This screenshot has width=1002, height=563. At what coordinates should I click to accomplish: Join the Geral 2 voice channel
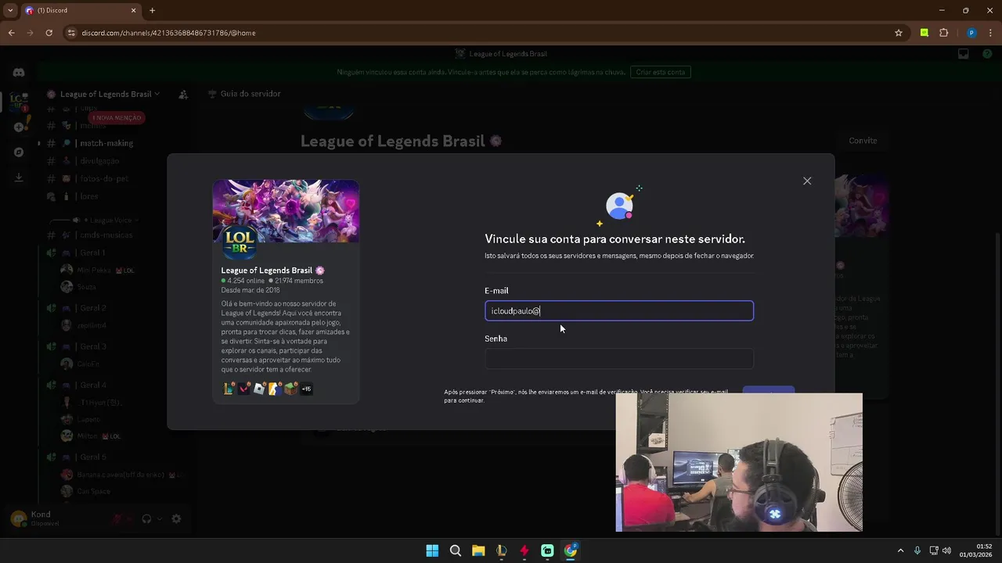(x=92, y=308)
